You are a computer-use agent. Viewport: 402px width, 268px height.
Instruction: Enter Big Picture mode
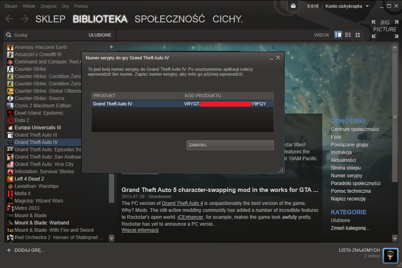tap(385, 29)
